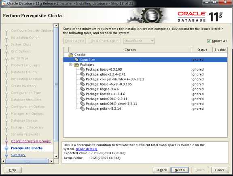The width and height of the screenshot is (233, 176).
Task: Click the Grid Options step
Action: coord(21,51)
